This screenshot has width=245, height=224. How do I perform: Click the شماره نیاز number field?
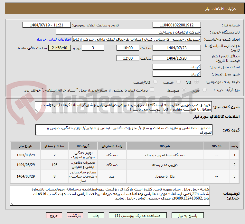(177, 25)
